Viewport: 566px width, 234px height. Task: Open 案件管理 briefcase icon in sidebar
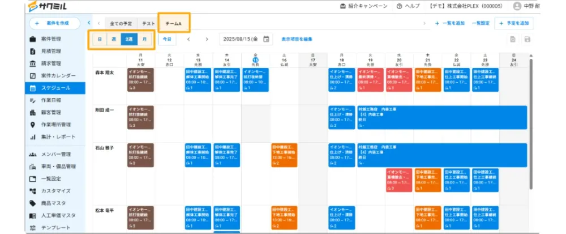click(33, 39)
